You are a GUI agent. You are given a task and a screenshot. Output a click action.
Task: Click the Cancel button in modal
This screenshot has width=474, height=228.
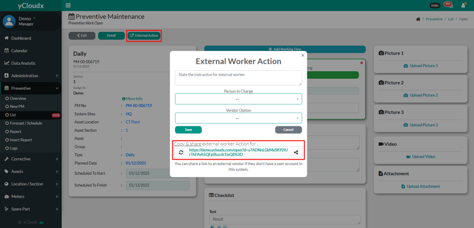click(288, 130)
